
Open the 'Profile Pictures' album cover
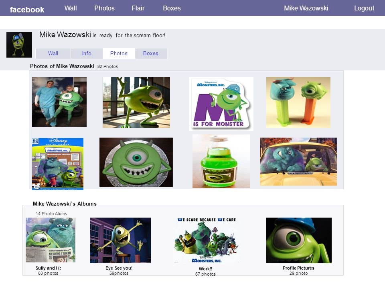coord(299,240)
